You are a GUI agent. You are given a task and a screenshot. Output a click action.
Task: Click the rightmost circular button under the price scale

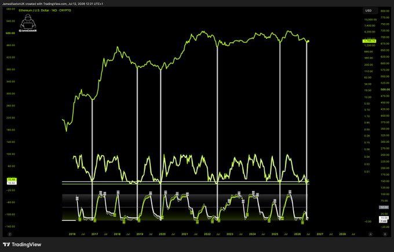[x=385, y=234]
